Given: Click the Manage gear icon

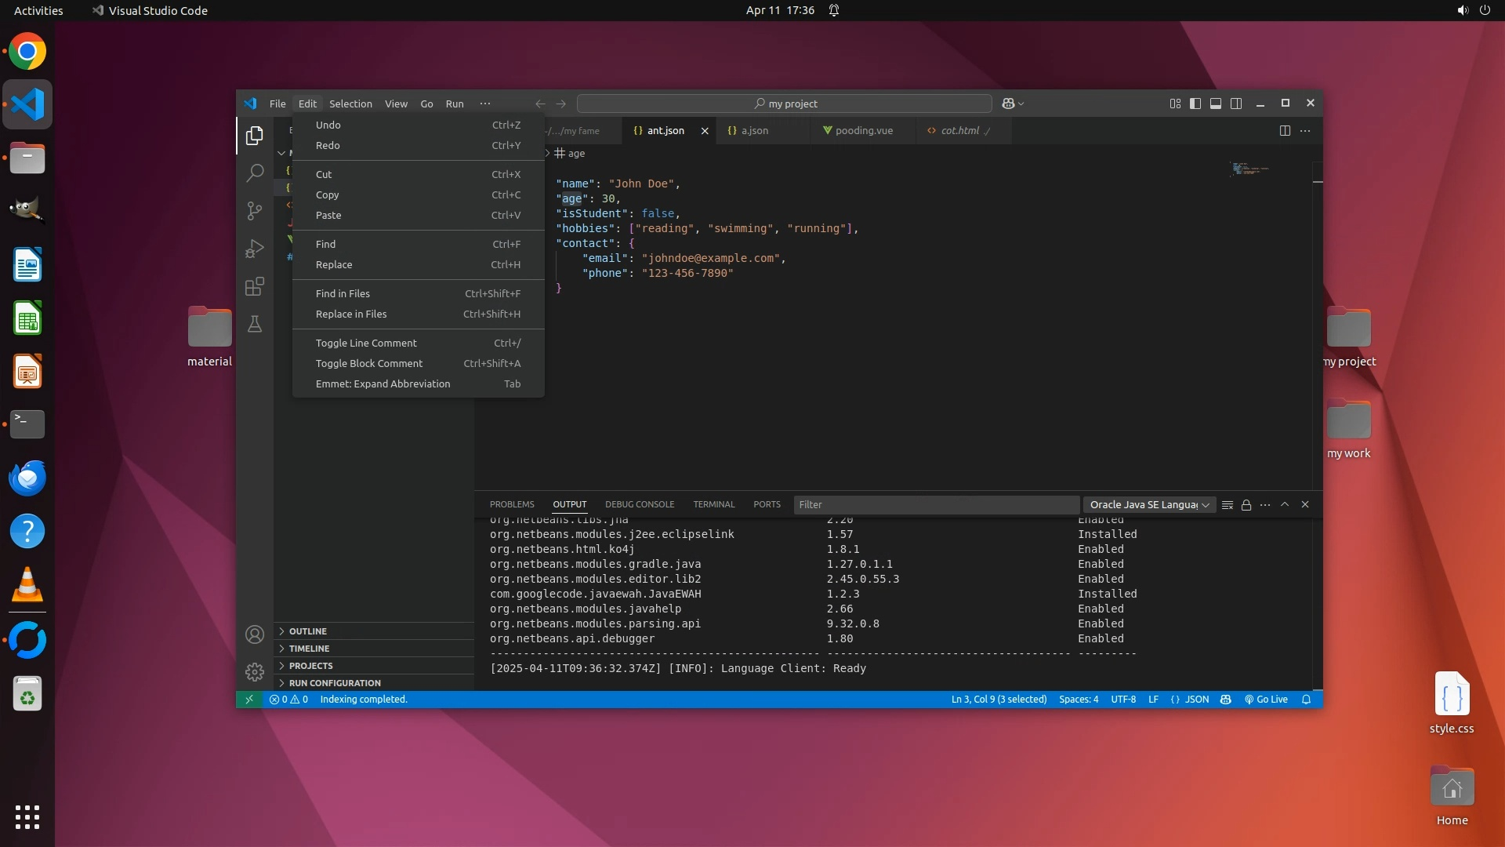Looking at the screenshot, I should pos(255,672).
